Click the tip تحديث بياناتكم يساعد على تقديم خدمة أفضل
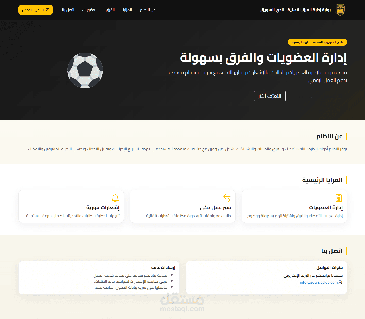This screenshot has width=365, height=319. (130, 275)
